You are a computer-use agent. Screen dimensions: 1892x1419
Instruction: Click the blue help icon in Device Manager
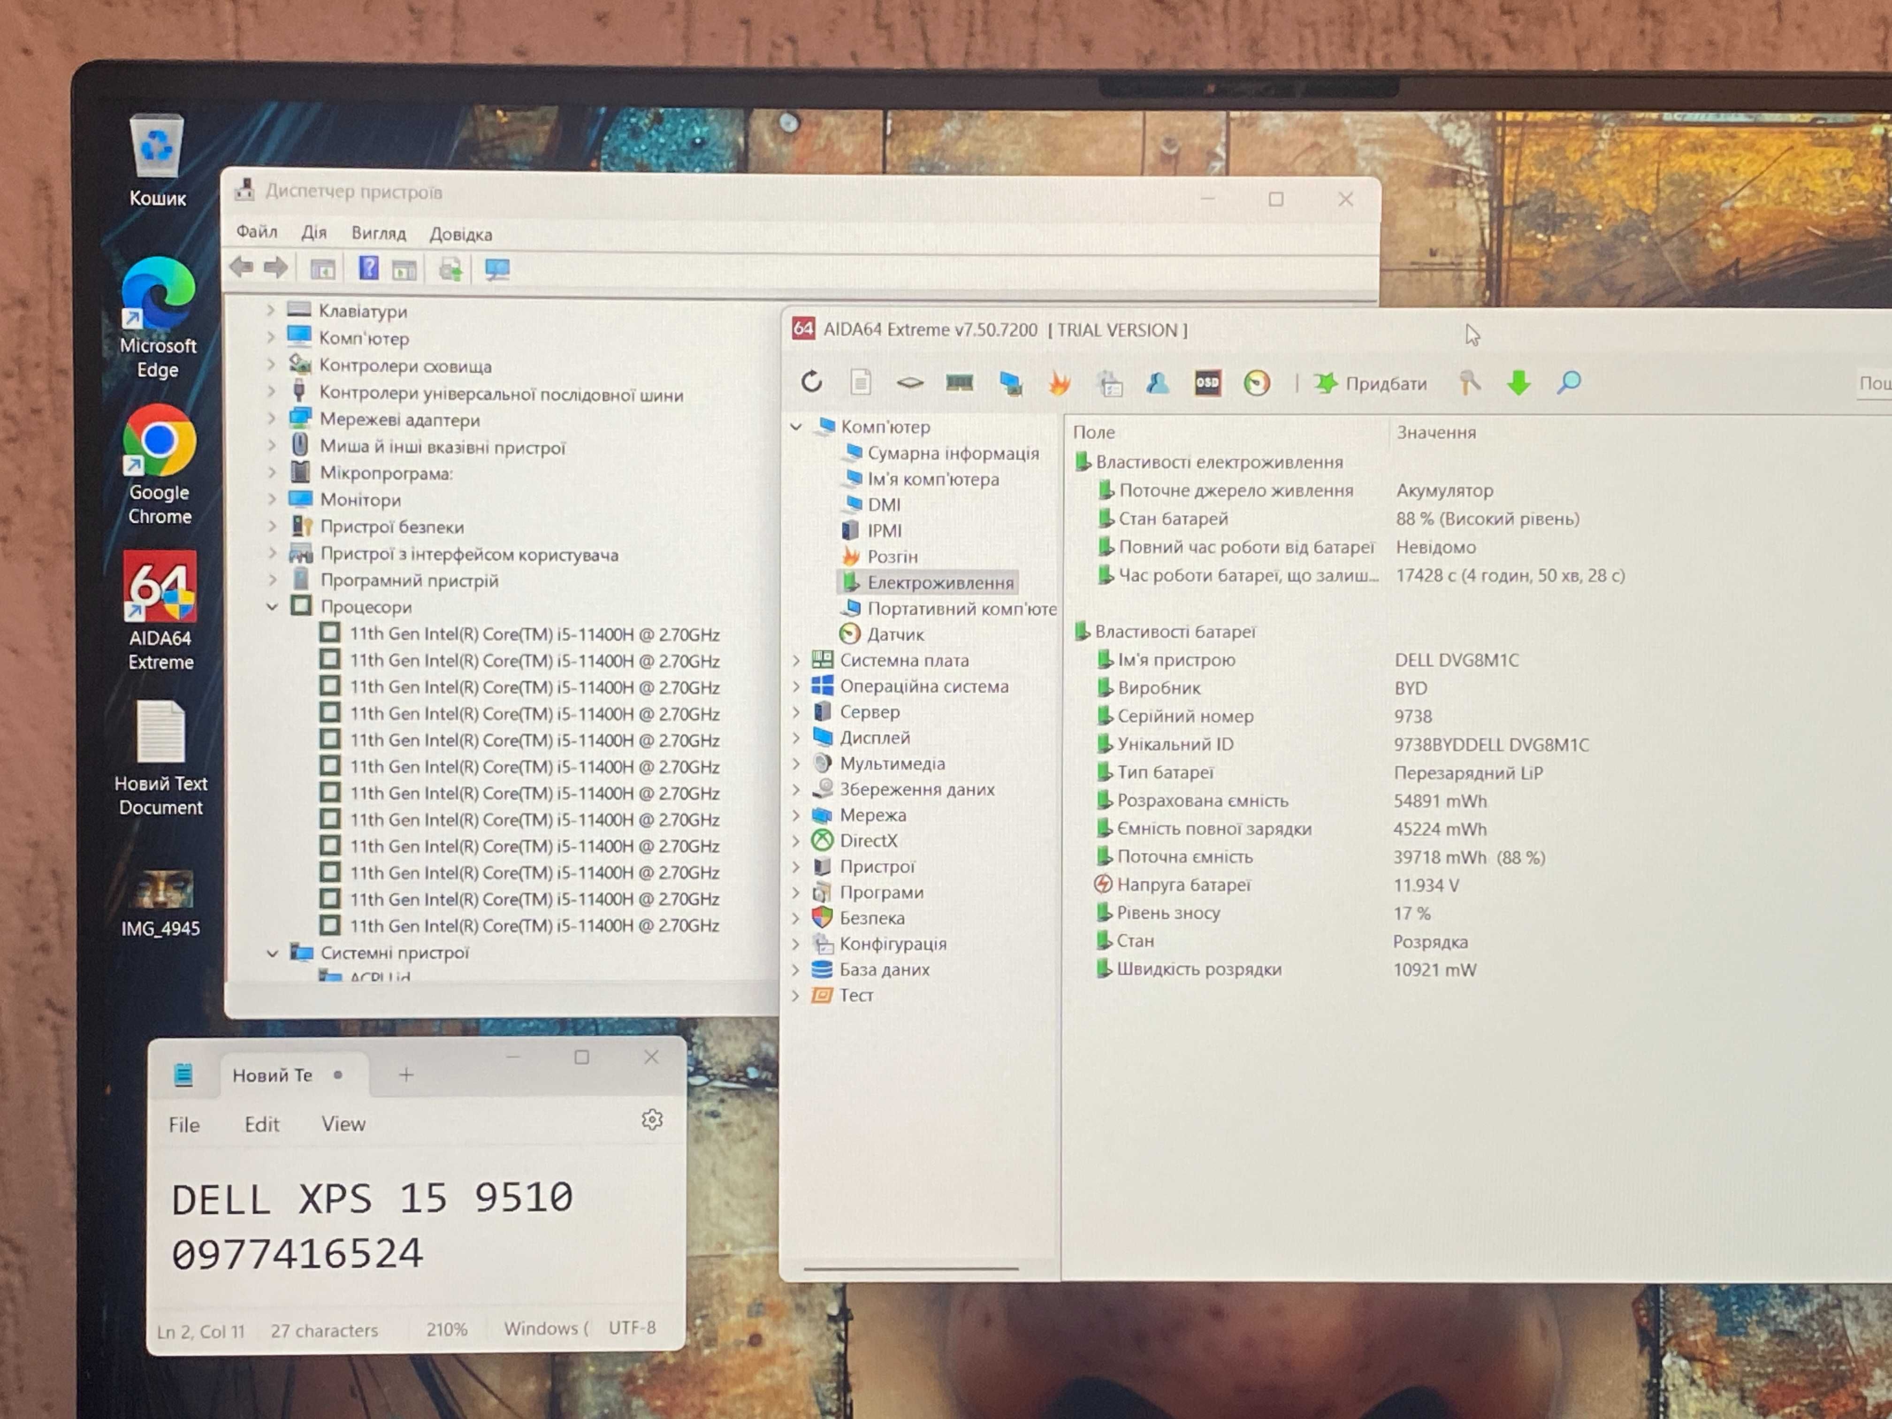pyautogui.click(x=369, y=268)
